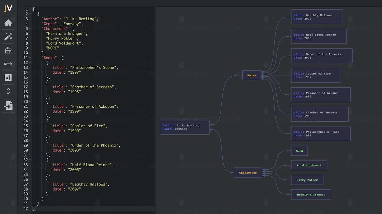Click the Chamber of Secrets graph node
This screenshot has width=382, height=214.
coord(320,114)
